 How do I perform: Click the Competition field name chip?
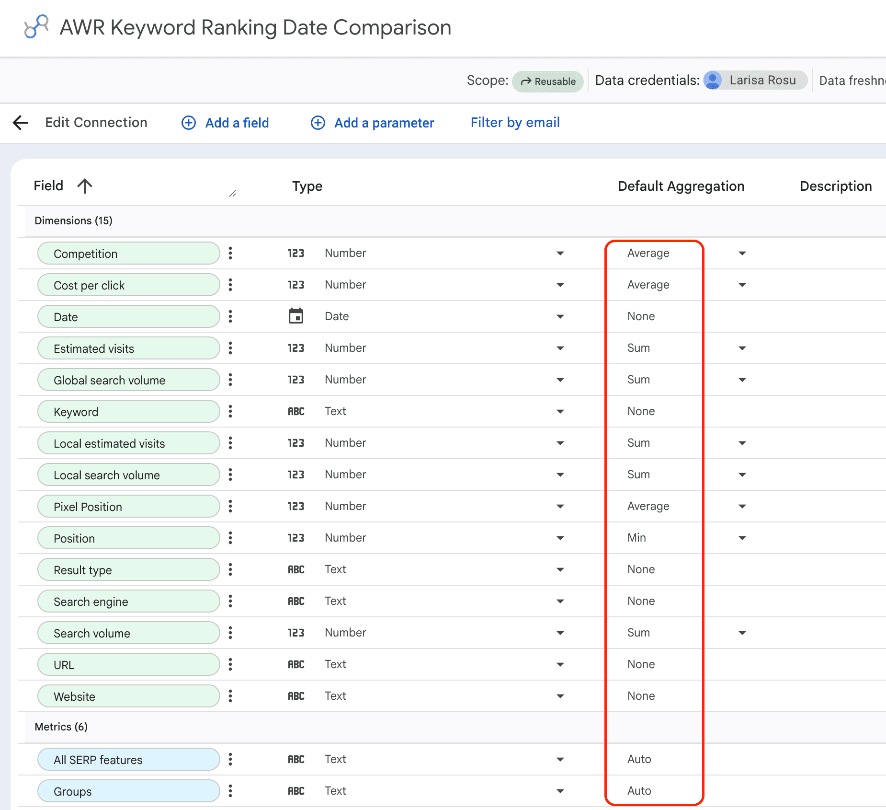[x=128, y=253]
